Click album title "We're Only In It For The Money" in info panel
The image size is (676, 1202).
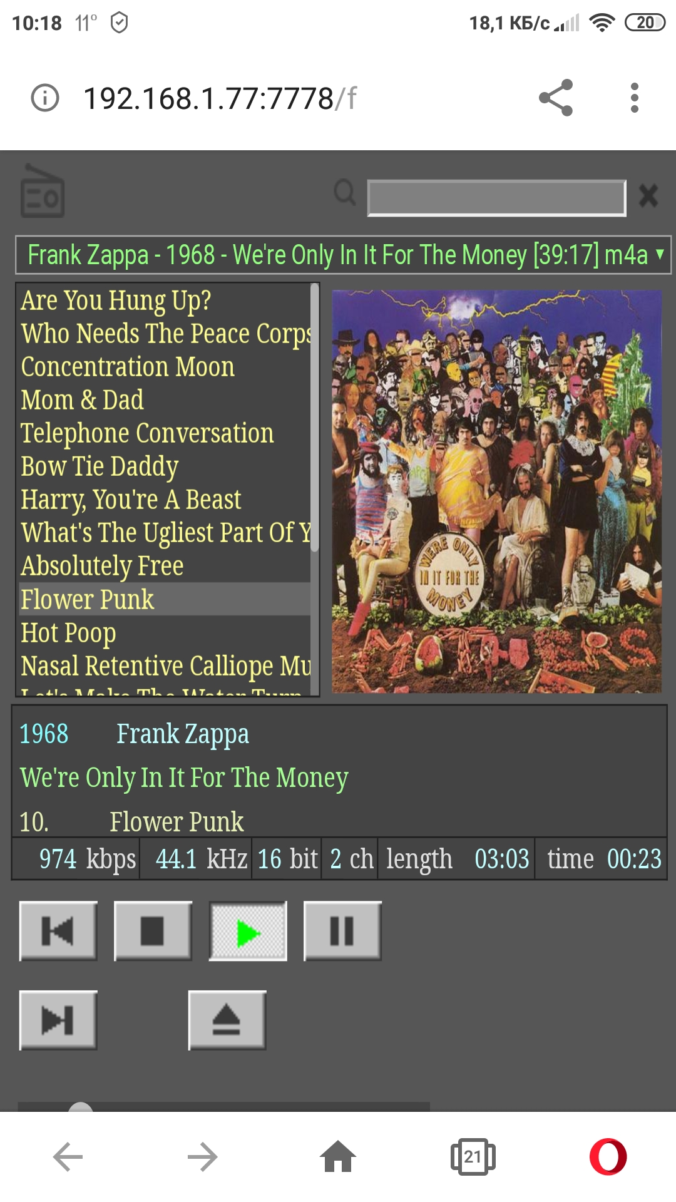(x=184, y=778)
